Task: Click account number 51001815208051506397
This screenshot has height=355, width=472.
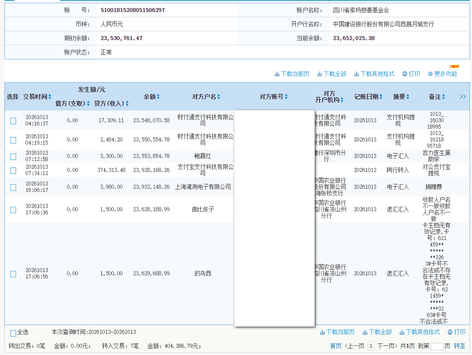Action: click(133, 10)
